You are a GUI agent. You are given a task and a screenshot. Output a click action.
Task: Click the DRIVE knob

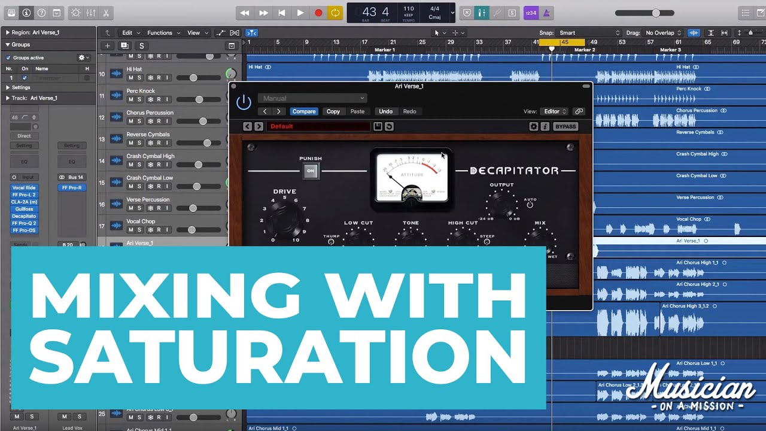coord(285,219)
